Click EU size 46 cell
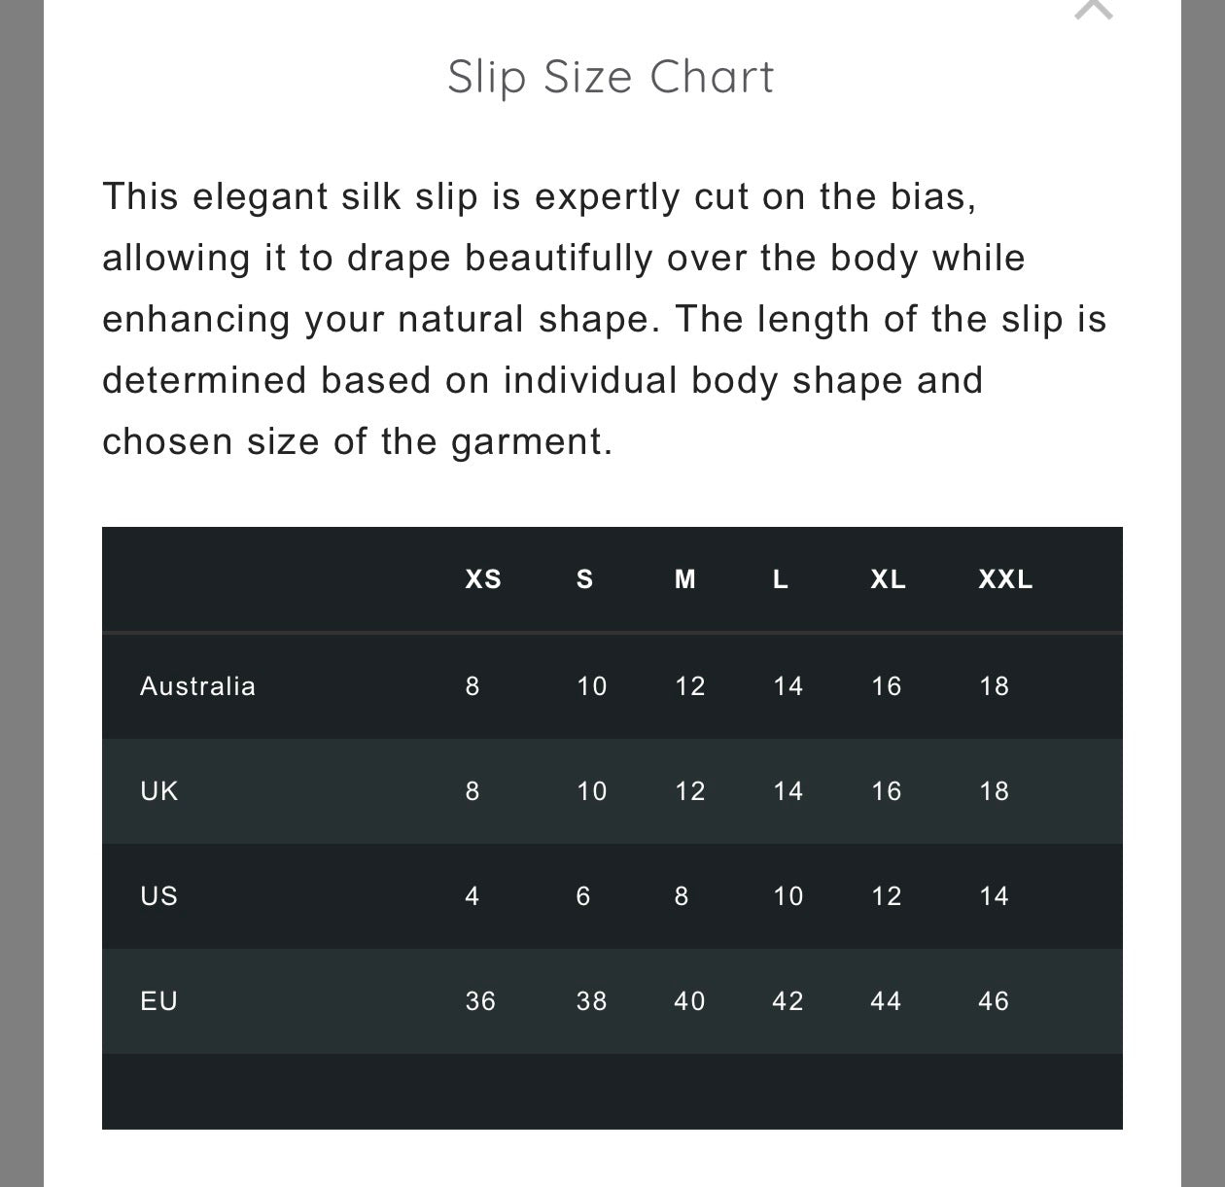Image resolution: width=1225 pixels, height=1187 pixels. 994,1001
